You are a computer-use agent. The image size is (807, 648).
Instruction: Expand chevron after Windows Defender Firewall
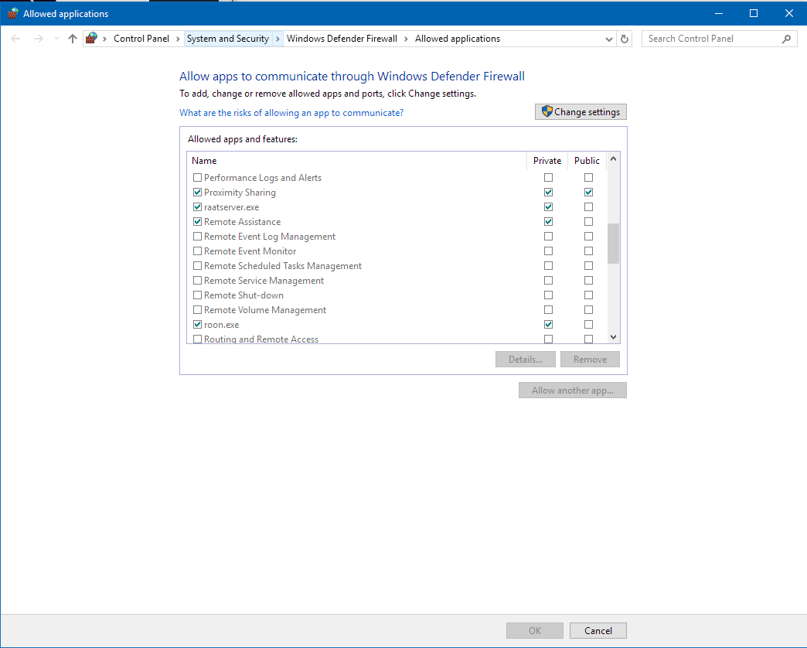pos(406,39)
